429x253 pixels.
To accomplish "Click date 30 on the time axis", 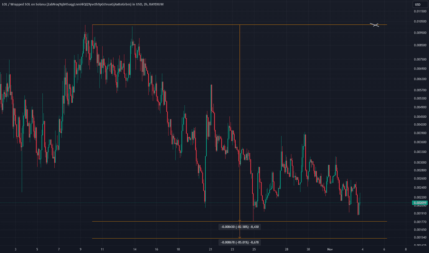I will pyautogui.click(x=308, y=249).
